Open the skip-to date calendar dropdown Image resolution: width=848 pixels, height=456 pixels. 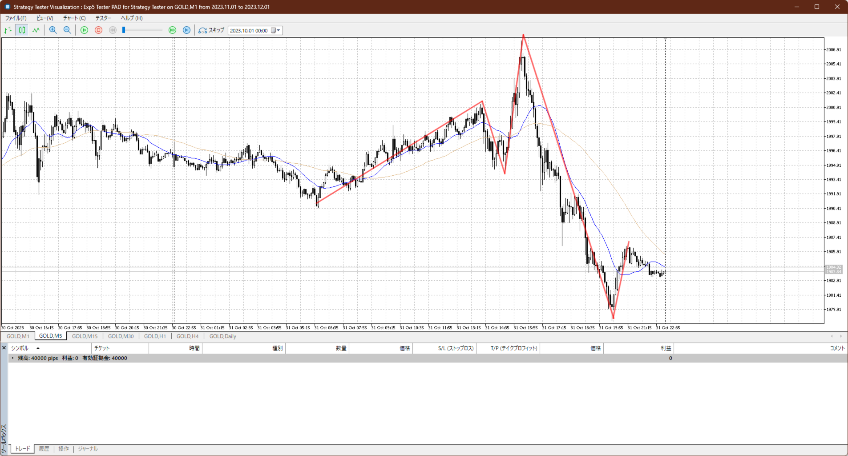tap(276, 31)
